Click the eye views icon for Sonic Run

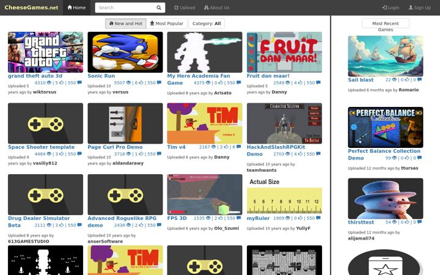[128, 82]
